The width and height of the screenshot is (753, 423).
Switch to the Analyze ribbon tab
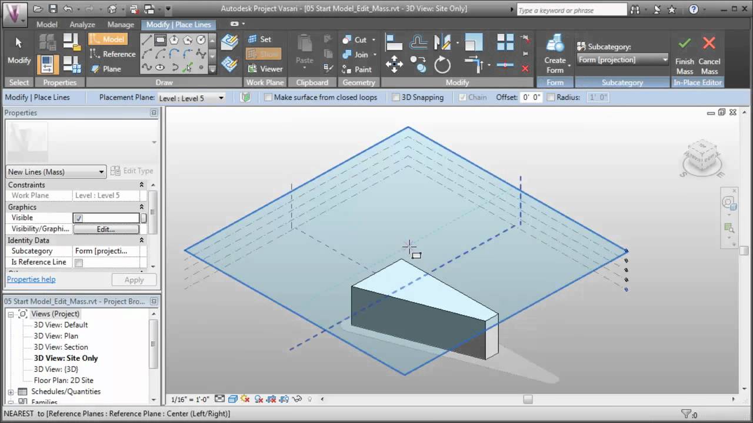tap(82, 24)
